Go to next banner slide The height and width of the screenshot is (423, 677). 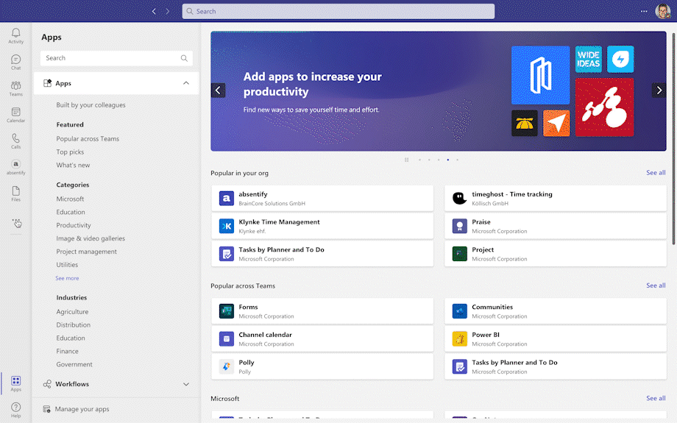click(659, 90)
